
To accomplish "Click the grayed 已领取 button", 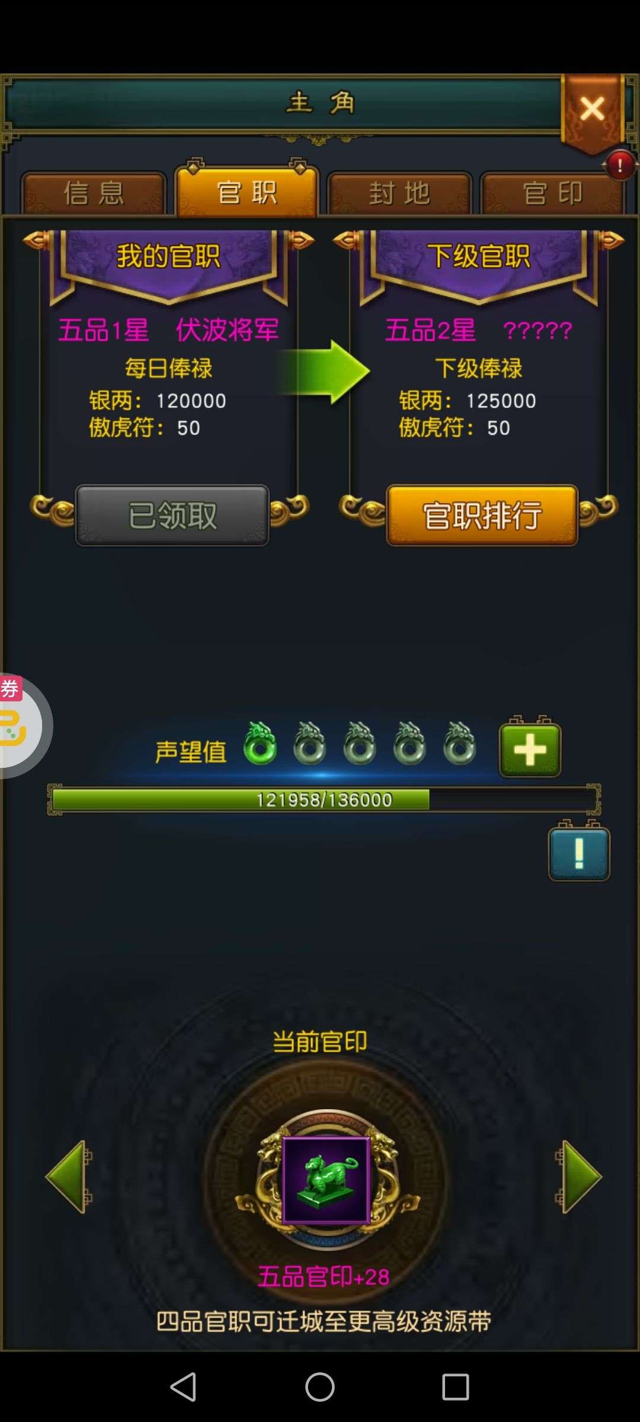I will point(172,515).
